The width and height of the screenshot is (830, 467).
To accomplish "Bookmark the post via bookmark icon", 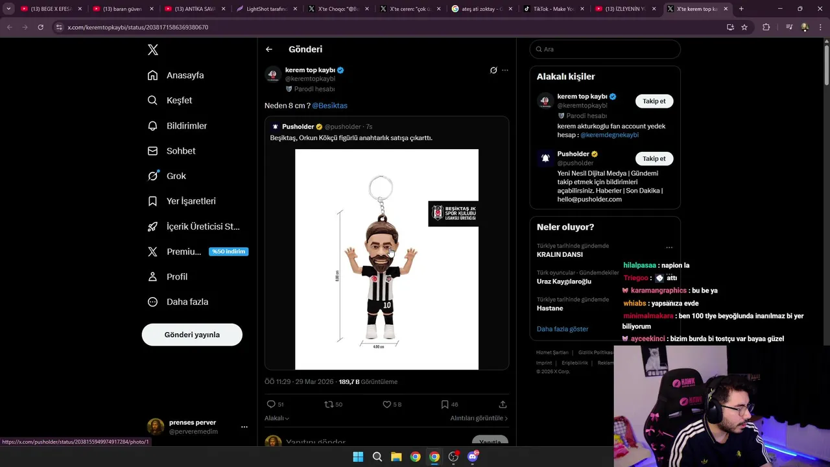I will pos(445,404).
